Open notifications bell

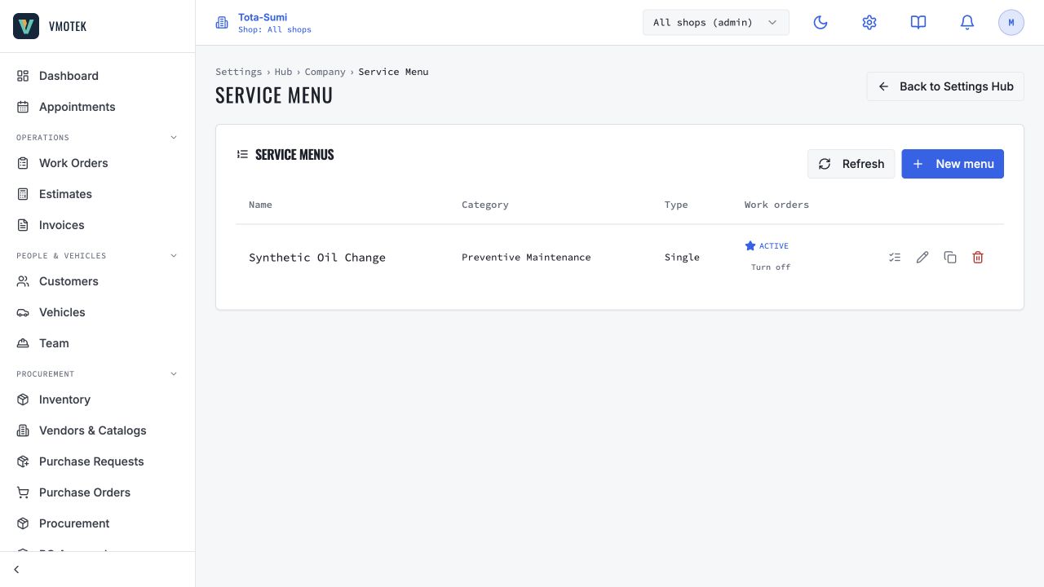pos(967,23)
